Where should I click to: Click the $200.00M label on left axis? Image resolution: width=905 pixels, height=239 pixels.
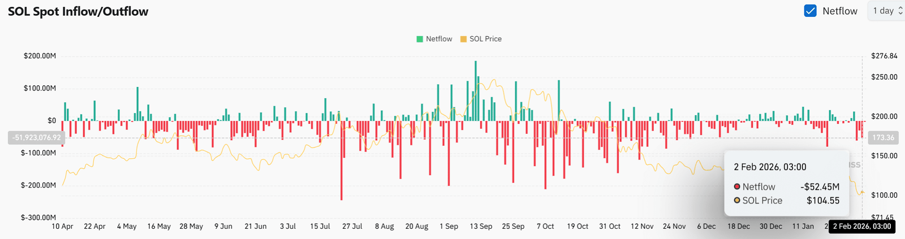pos(40,56)
